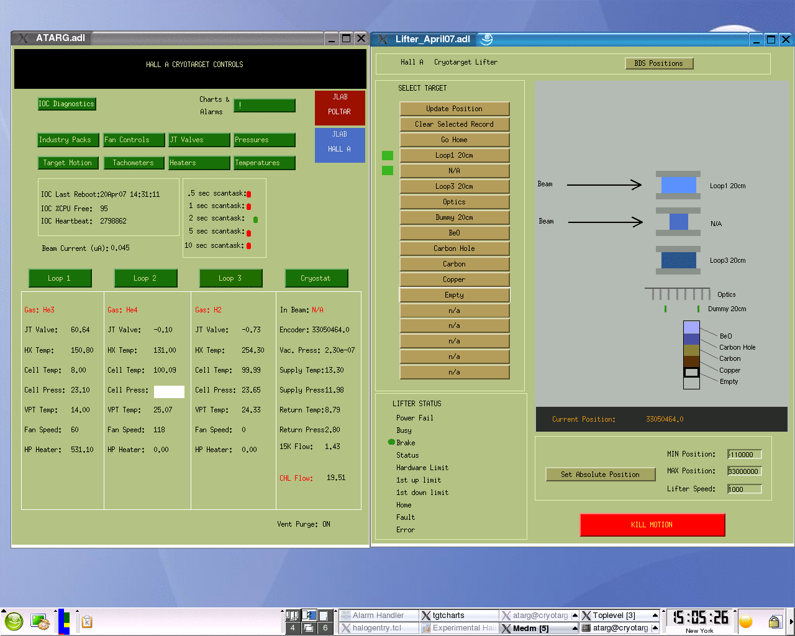This screenshot has width=795, height=636.
Task: Click the blue and yellow bar icon in the taskbar
Action: (x=64, y=622)
